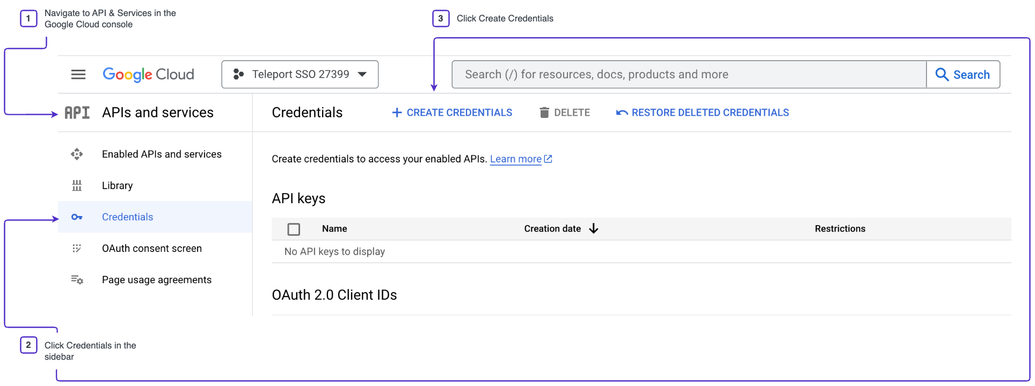Click the Library grid icon in sidebar

pos(77,185)
